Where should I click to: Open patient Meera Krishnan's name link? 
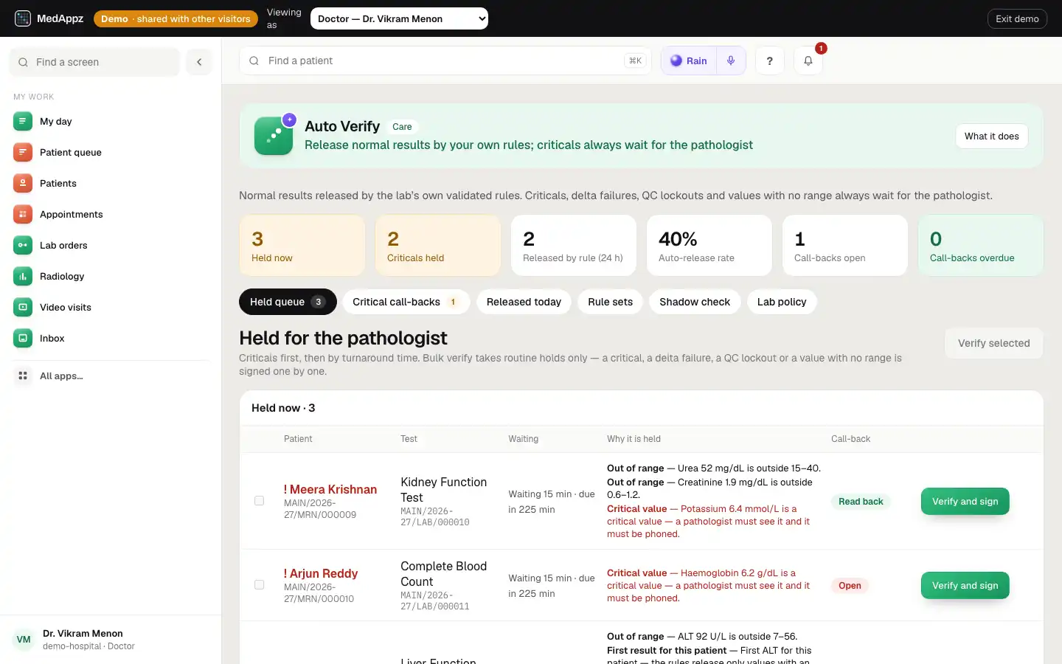click(330, 489)
